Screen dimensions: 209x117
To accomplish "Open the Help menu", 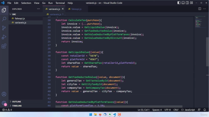I will click(x=70, y=3).
